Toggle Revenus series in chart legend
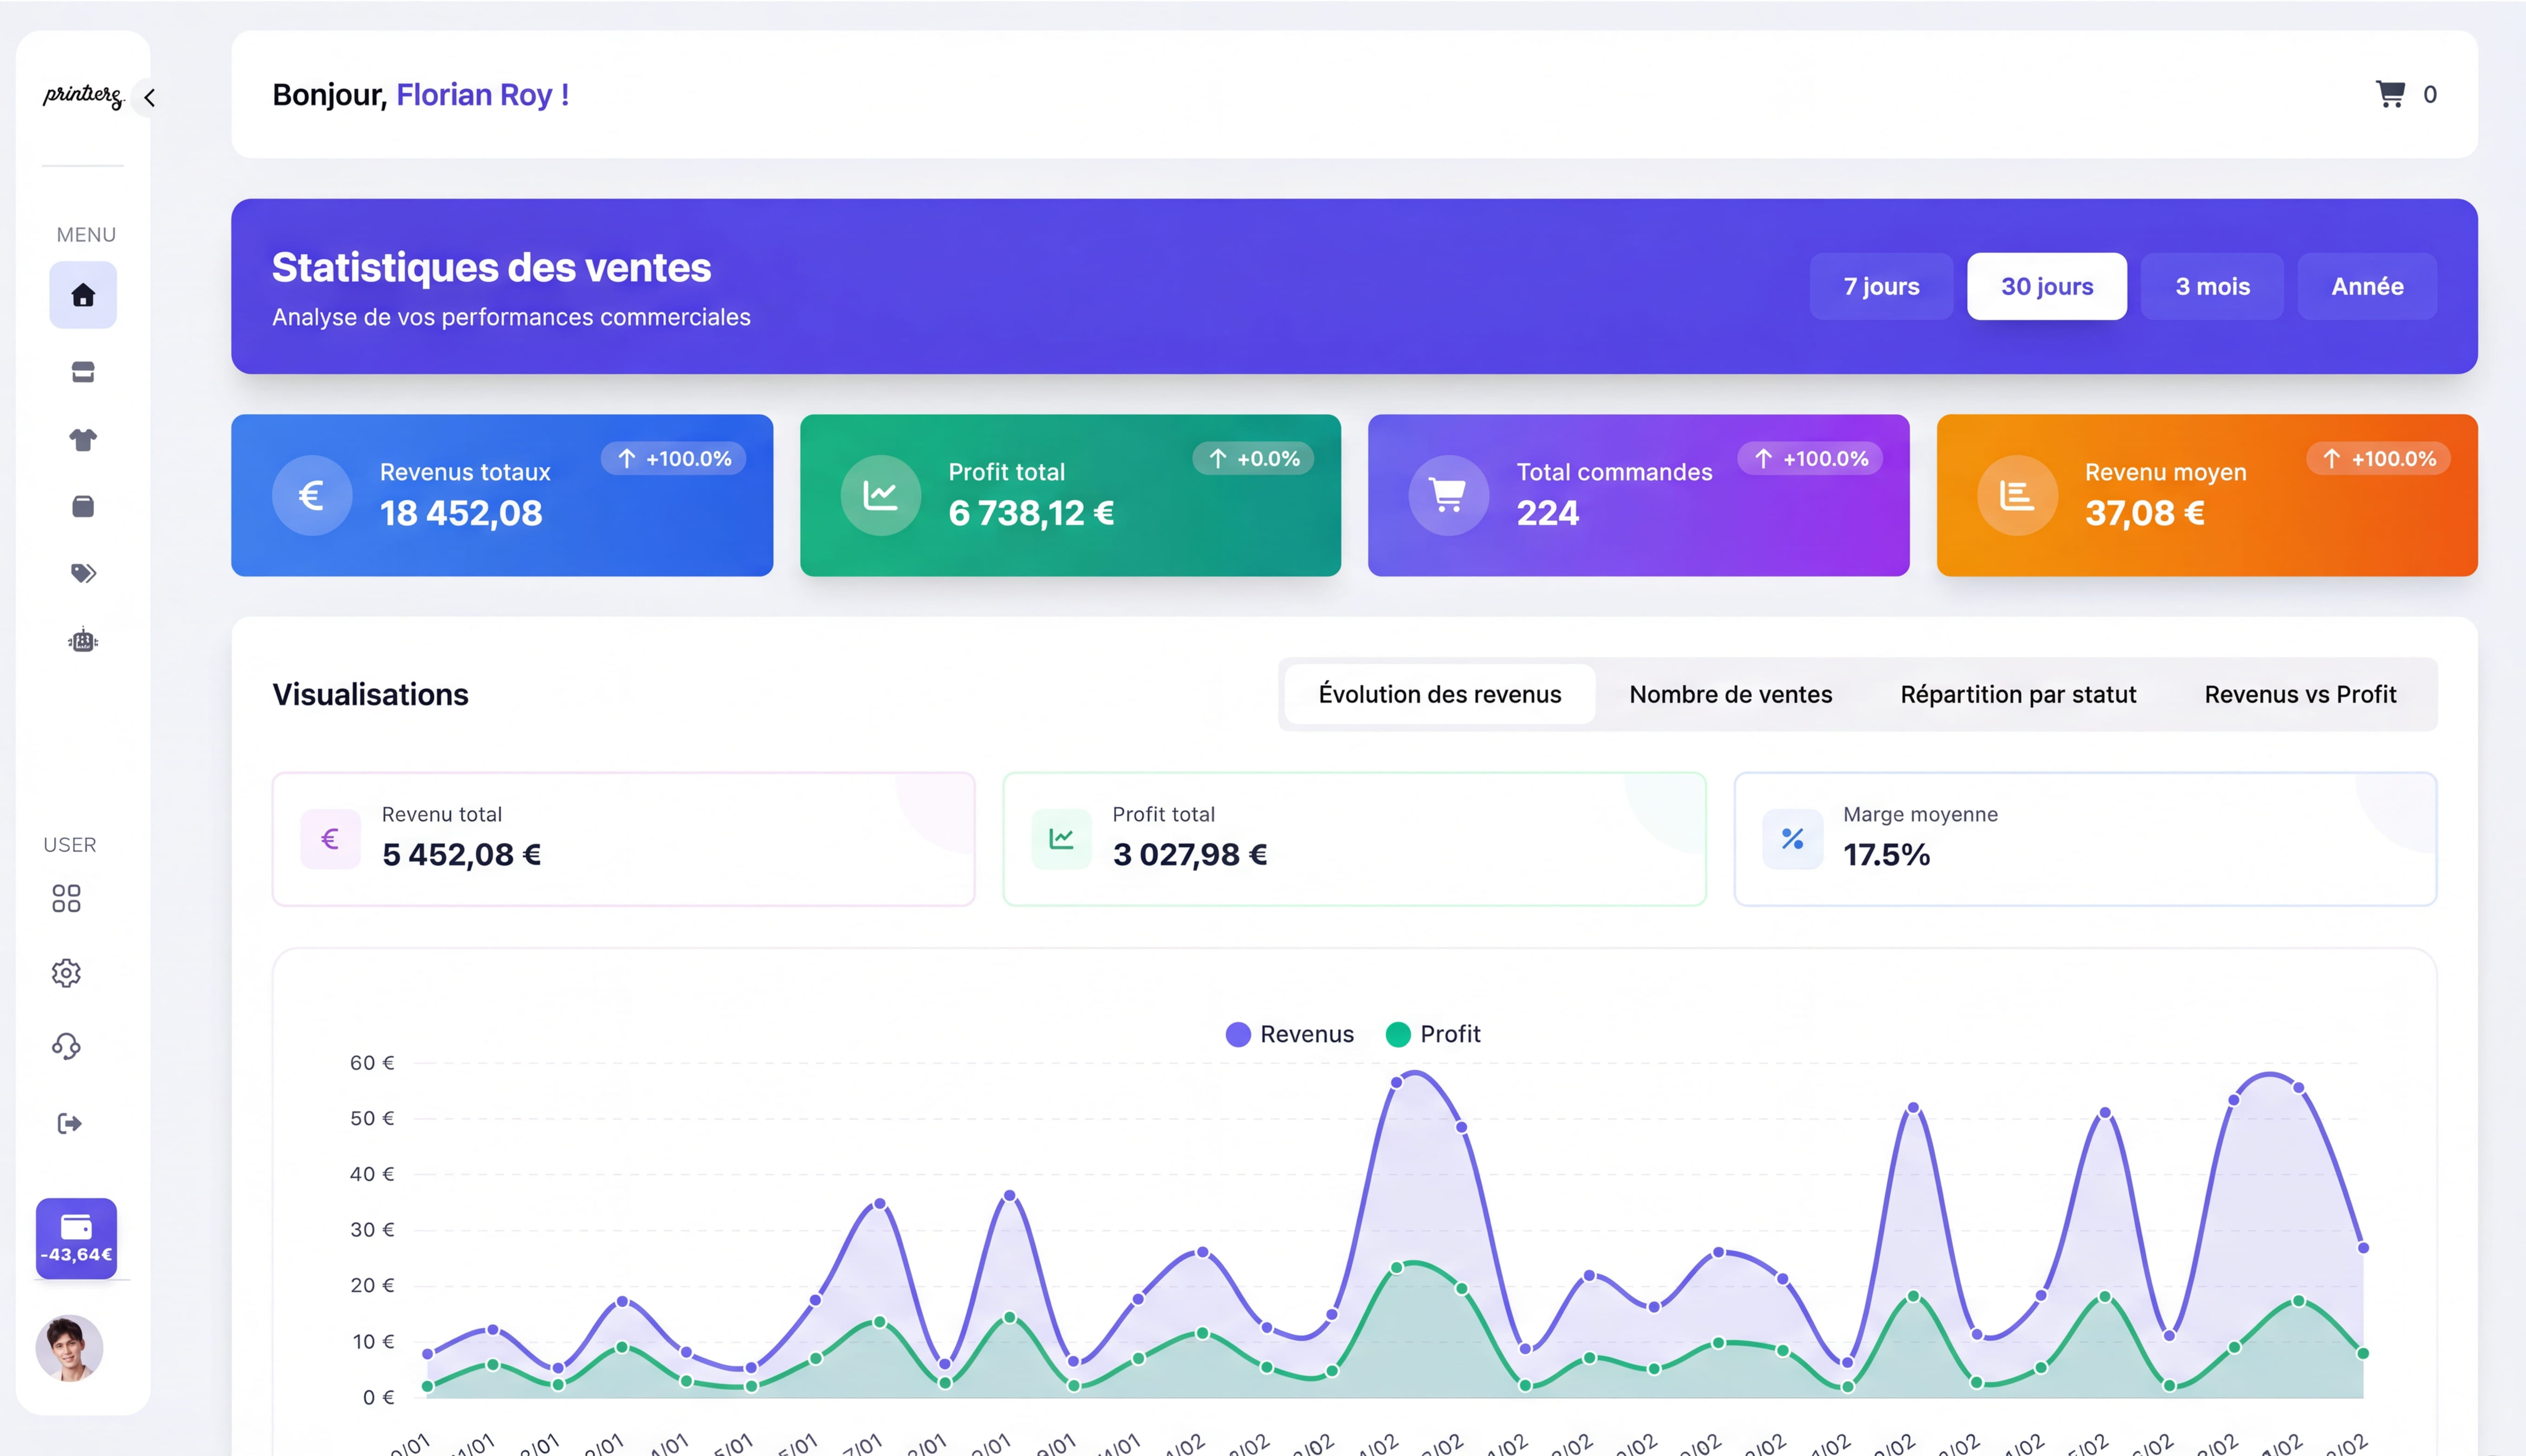 (x=1290, y=1034)
